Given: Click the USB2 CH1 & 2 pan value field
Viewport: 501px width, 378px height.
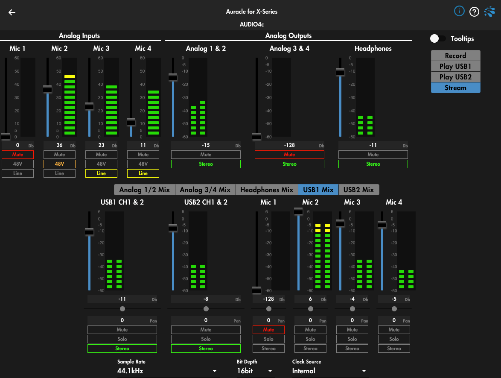Looking at the screenshot, I should tap(206, 320).
